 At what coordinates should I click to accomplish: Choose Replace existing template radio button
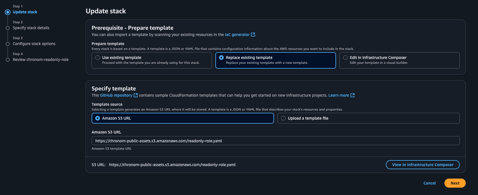(x=221, y=58)
